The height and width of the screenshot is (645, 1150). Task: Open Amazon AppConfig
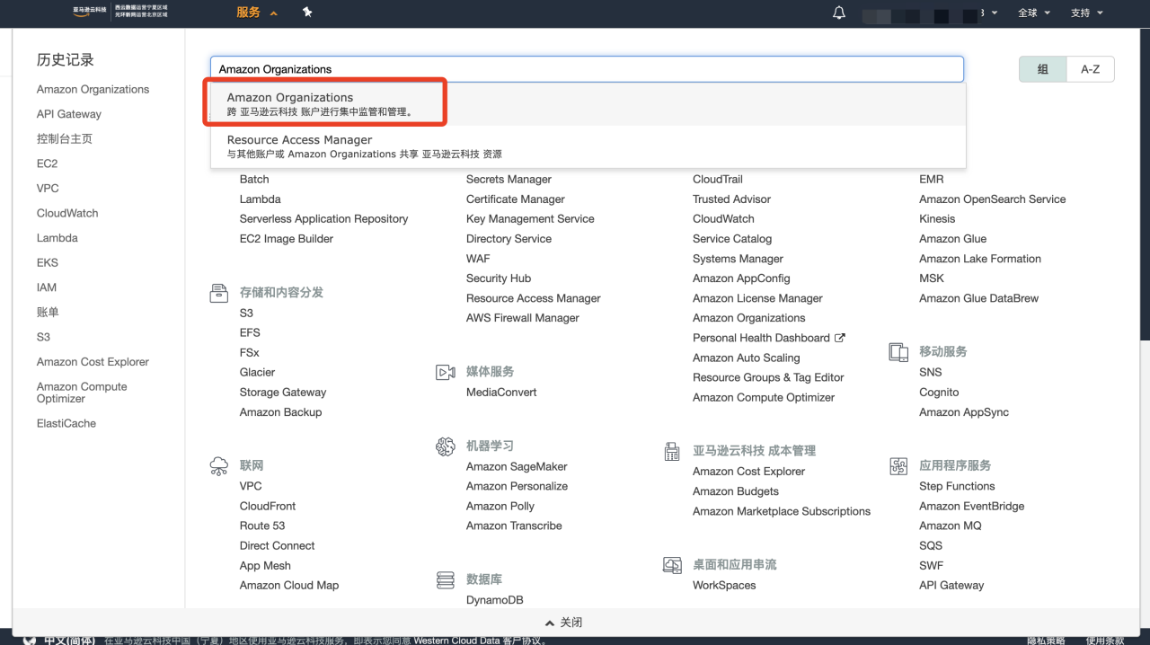coord(741,278)
